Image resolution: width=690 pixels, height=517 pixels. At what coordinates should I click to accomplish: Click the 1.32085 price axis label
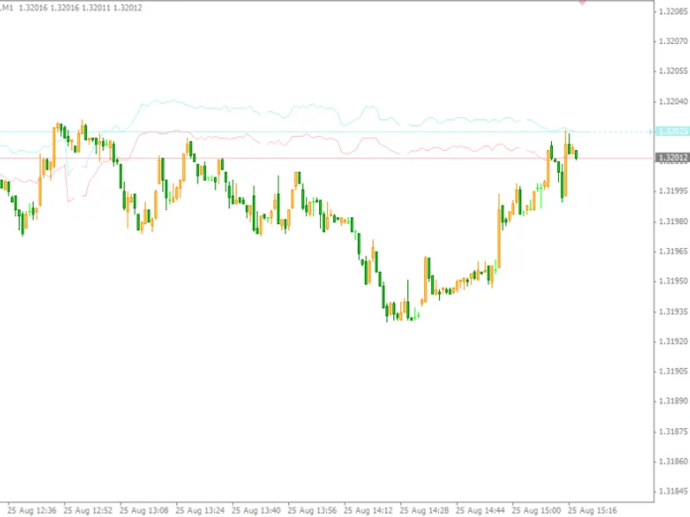pyautogui.click(x=674, y=11)
